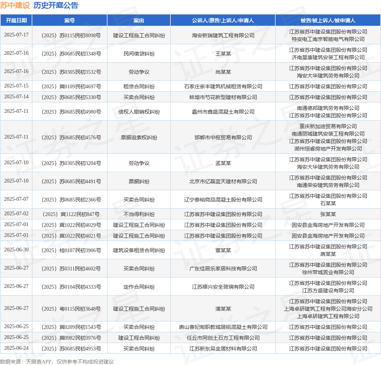Image resolution: width=381 pixels, height=365 pixels.
Task: Click the 被告/被上诉人/被申请人 column header
Action: (328, 20)
